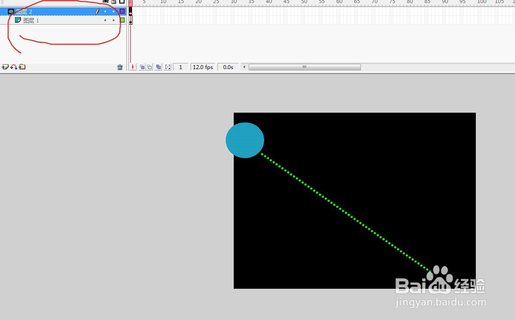515x320 pixels.
Task: Toggle edit multiple frames
Action: [x=158, y=67]
